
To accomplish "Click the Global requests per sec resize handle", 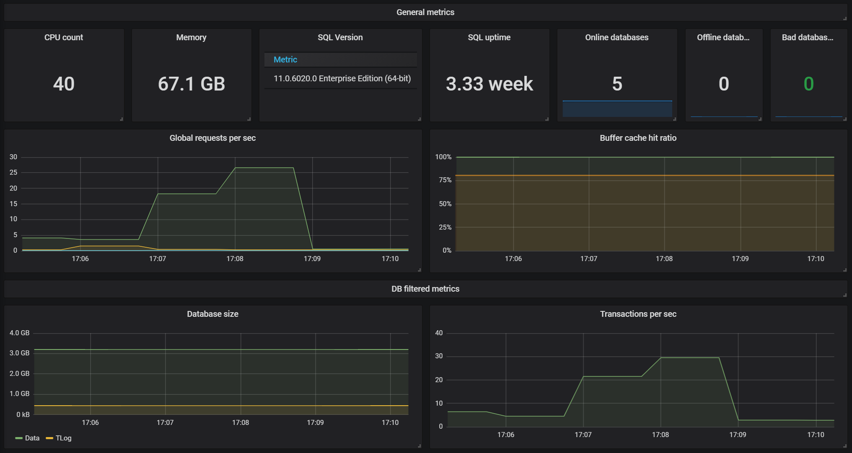I will coord(419,270).
